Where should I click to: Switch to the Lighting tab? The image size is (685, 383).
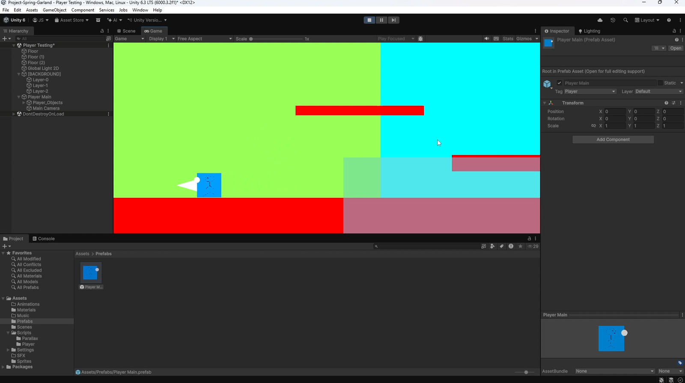(589, 31)
